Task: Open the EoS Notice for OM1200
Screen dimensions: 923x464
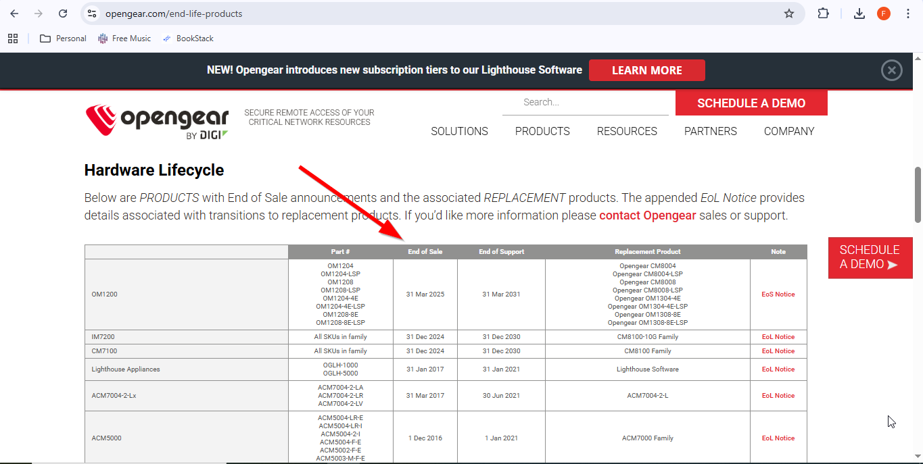Action: click(778, 294)
